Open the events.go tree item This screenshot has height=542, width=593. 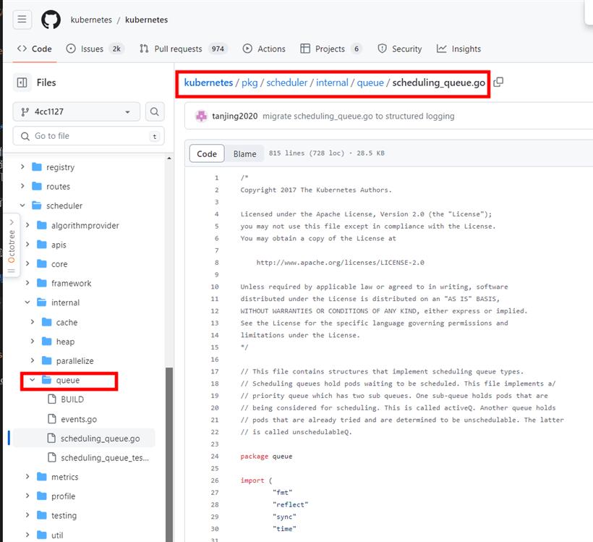coord(79,419)
